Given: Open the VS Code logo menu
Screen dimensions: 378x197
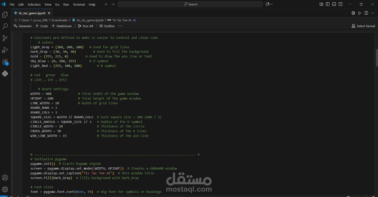Looking at the screenshot, I should pyautogui.click(x=4, y=4).
